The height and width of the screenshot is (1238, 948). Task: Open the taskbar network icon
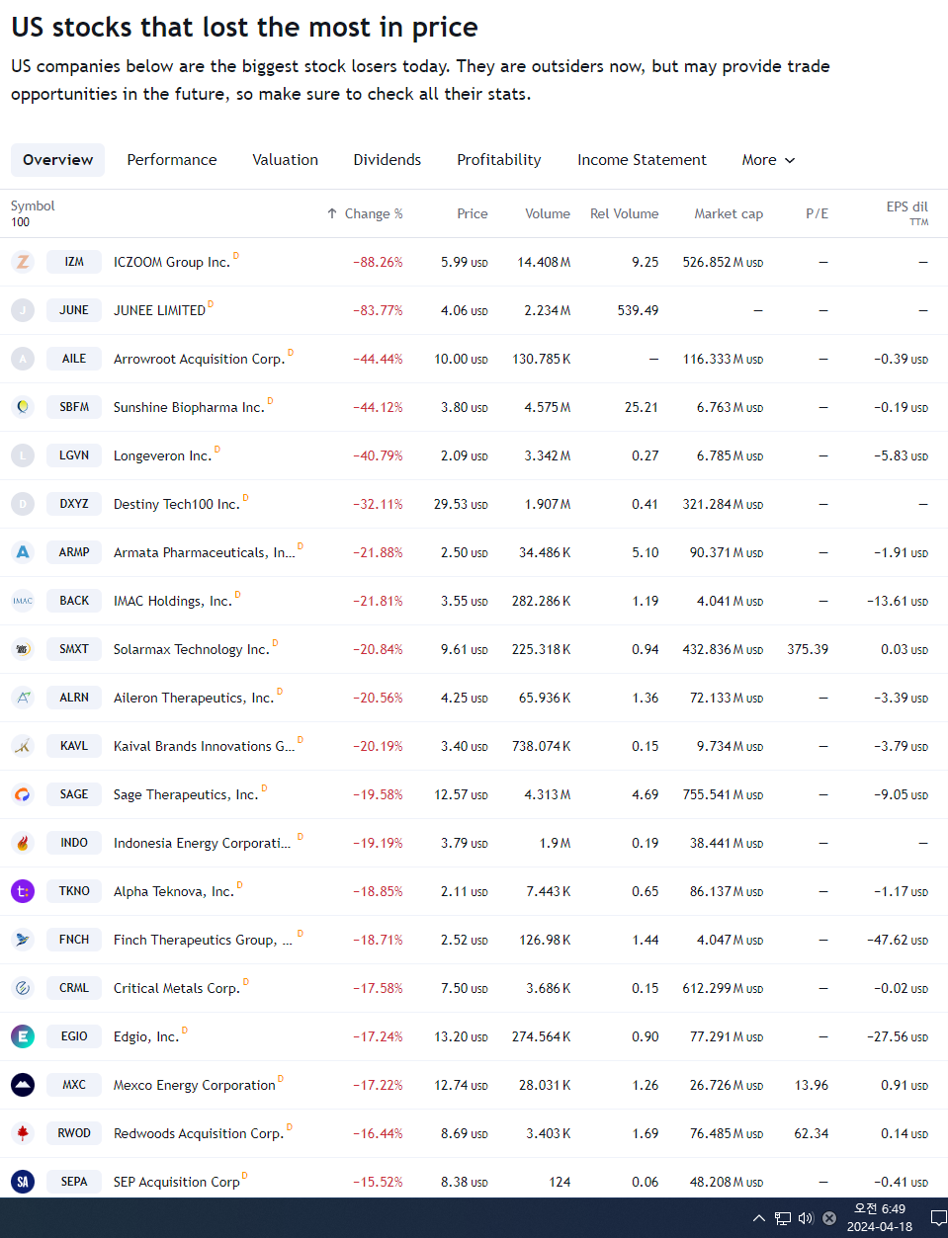782,1218
